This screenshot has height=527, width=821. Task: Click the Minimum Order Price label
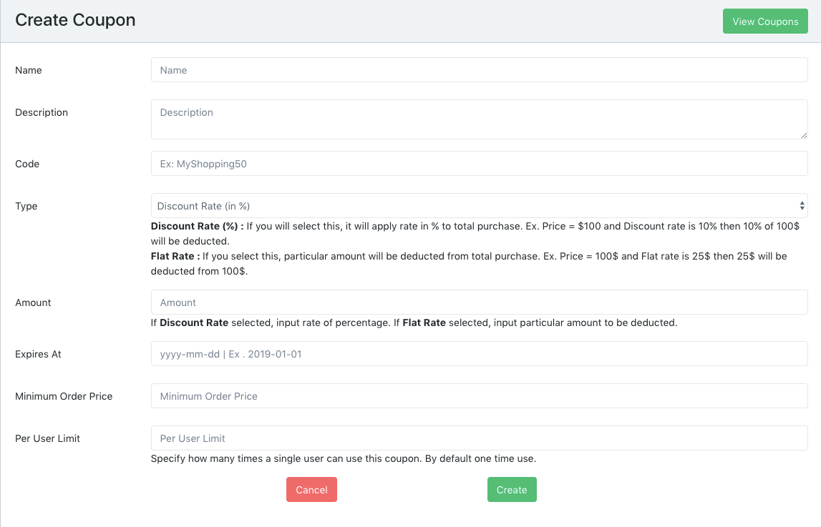[x=64, y=396]
